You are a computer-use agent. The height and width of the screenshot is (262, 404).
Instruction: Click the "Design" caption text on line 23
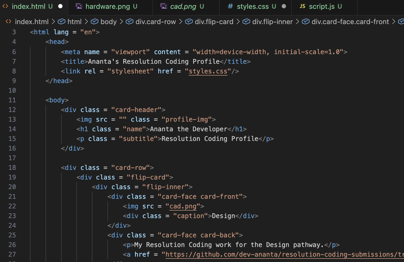point(223,216)
